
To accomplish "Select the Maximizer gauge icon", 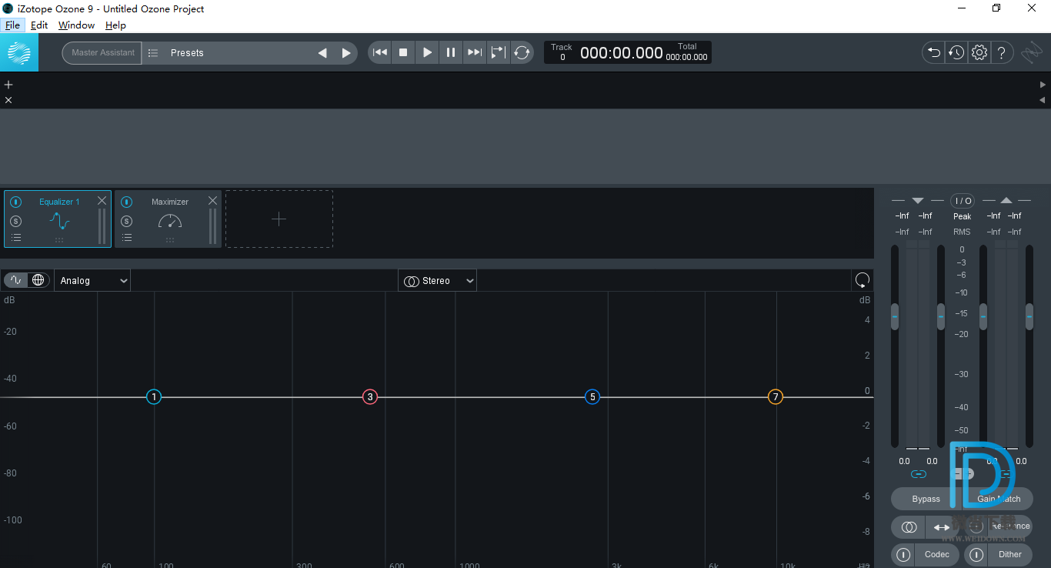I will (x=170, y=222).
